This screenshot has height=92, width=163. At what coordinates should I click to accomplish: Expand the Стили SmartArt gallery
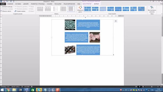pos(146,11)
